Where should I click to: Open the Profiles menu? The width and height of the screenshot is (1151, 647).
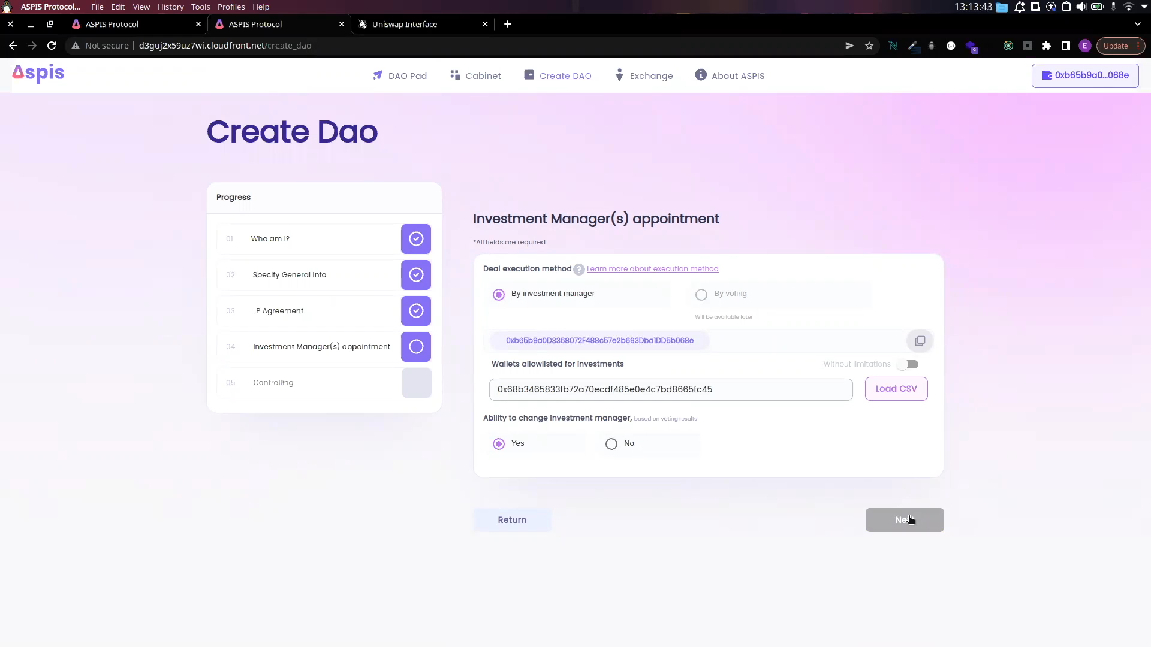(x=231, y=7)
